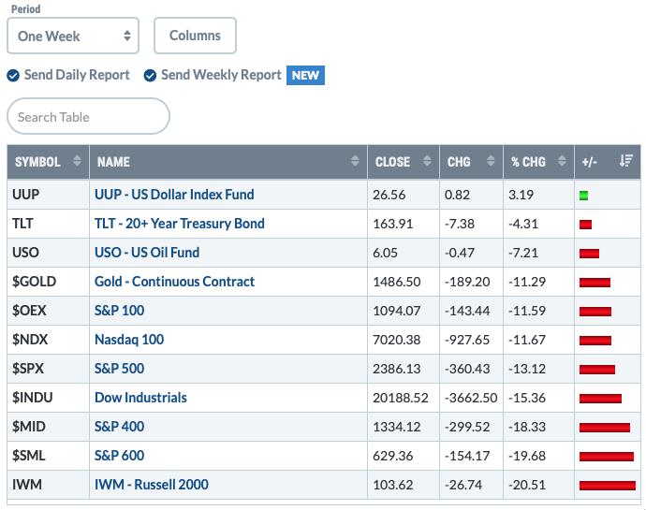
Task: Select the $OEX symbol cell
Action: (48, 310)
